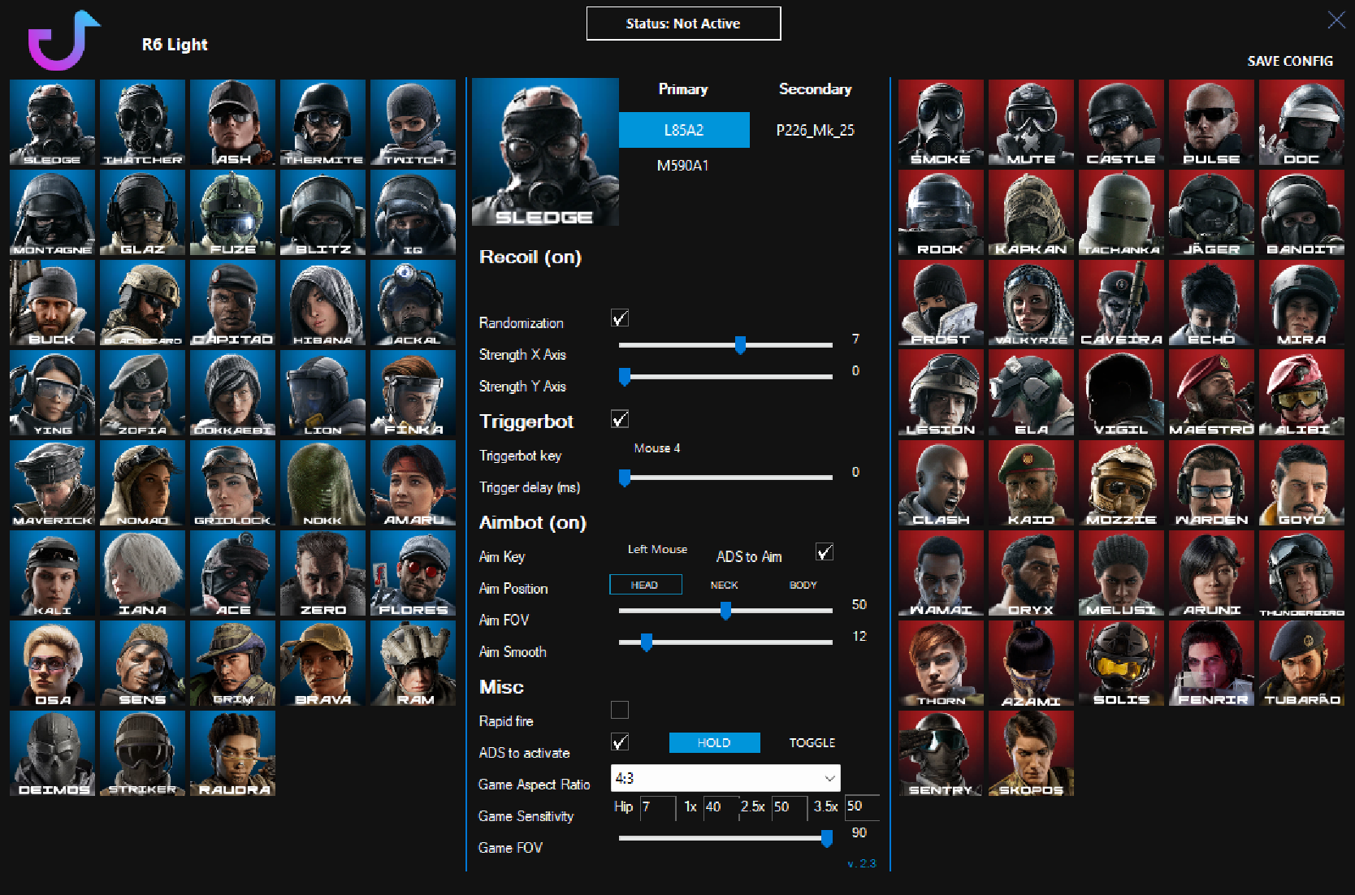Edit the 2.5x sensitivity field
Image resolution: width=1355 pixels, height=895 pixels.
[789, 807]
